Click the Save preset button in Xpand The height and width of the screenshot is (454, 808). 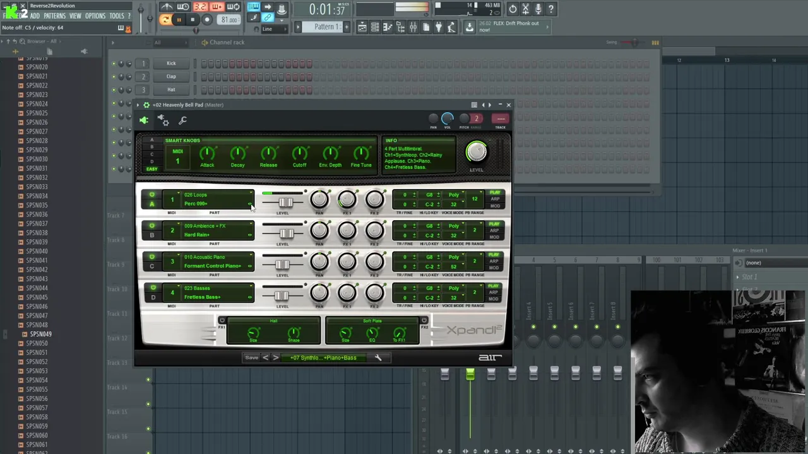click(251, 358)
